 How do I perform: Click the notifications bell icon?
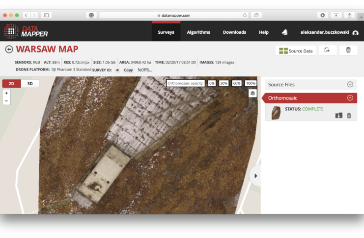coord(284,32)
